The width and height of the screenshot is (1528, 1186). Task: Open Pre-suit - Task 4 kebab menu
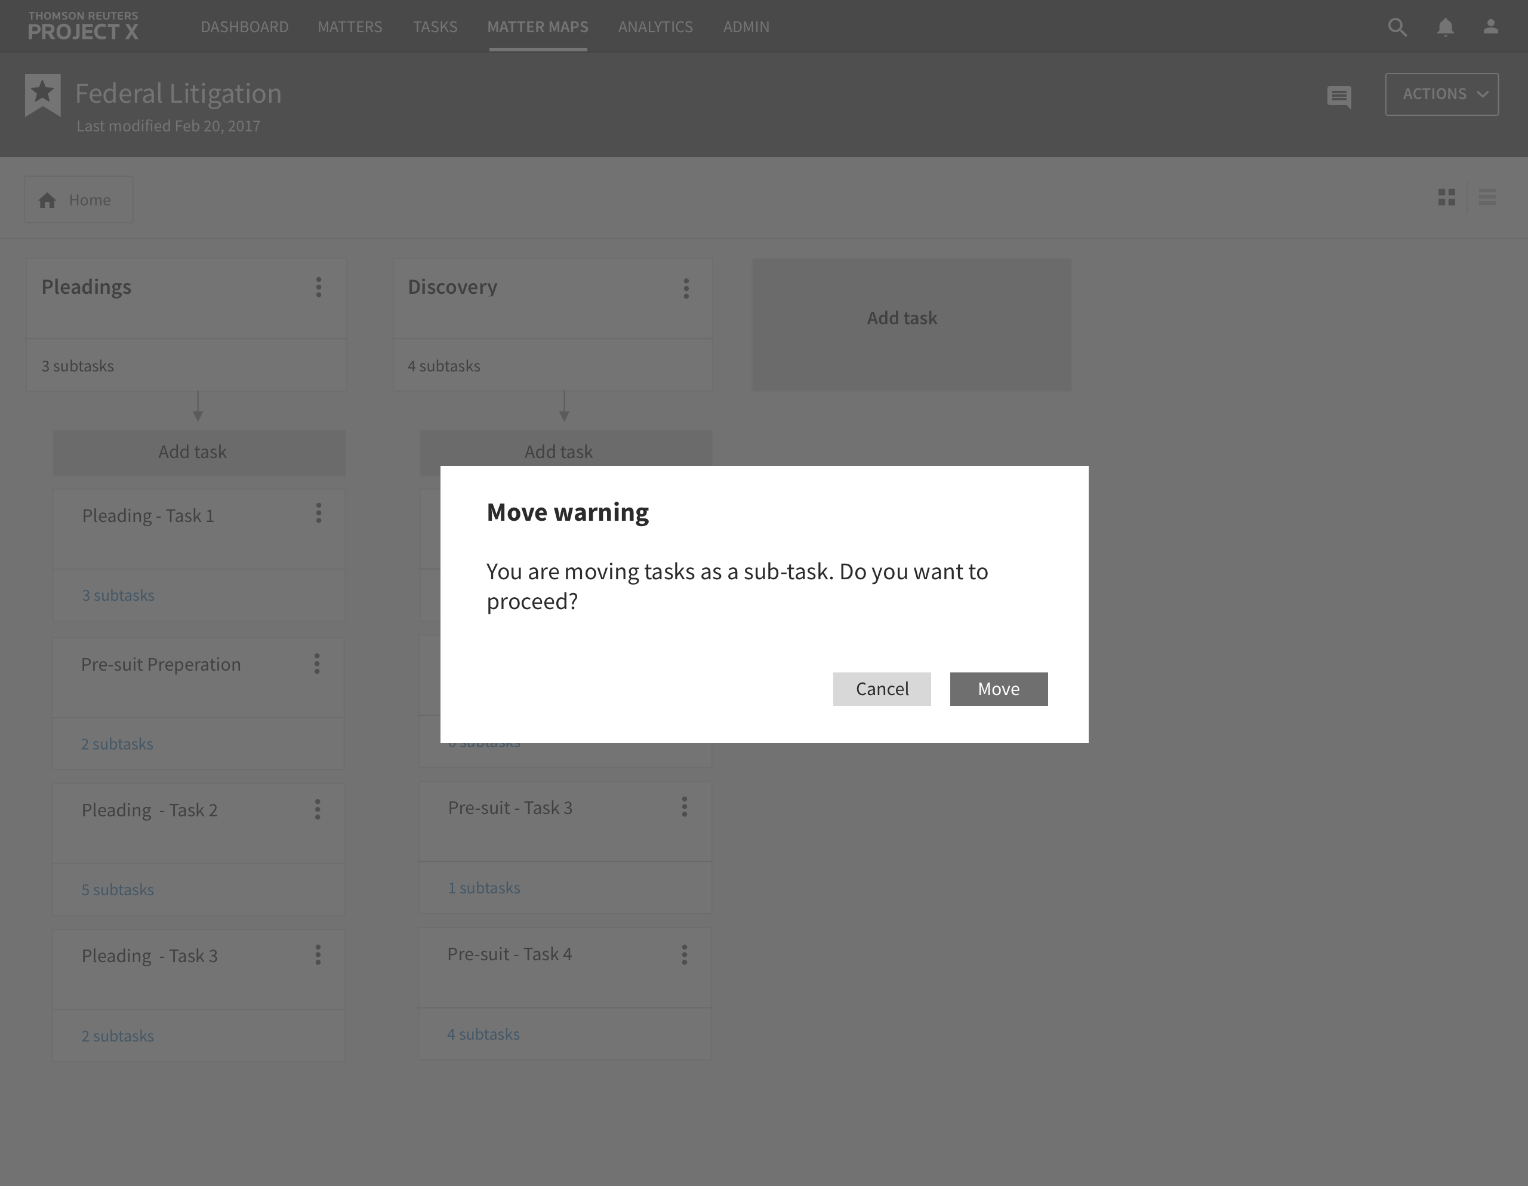(684, 954)
